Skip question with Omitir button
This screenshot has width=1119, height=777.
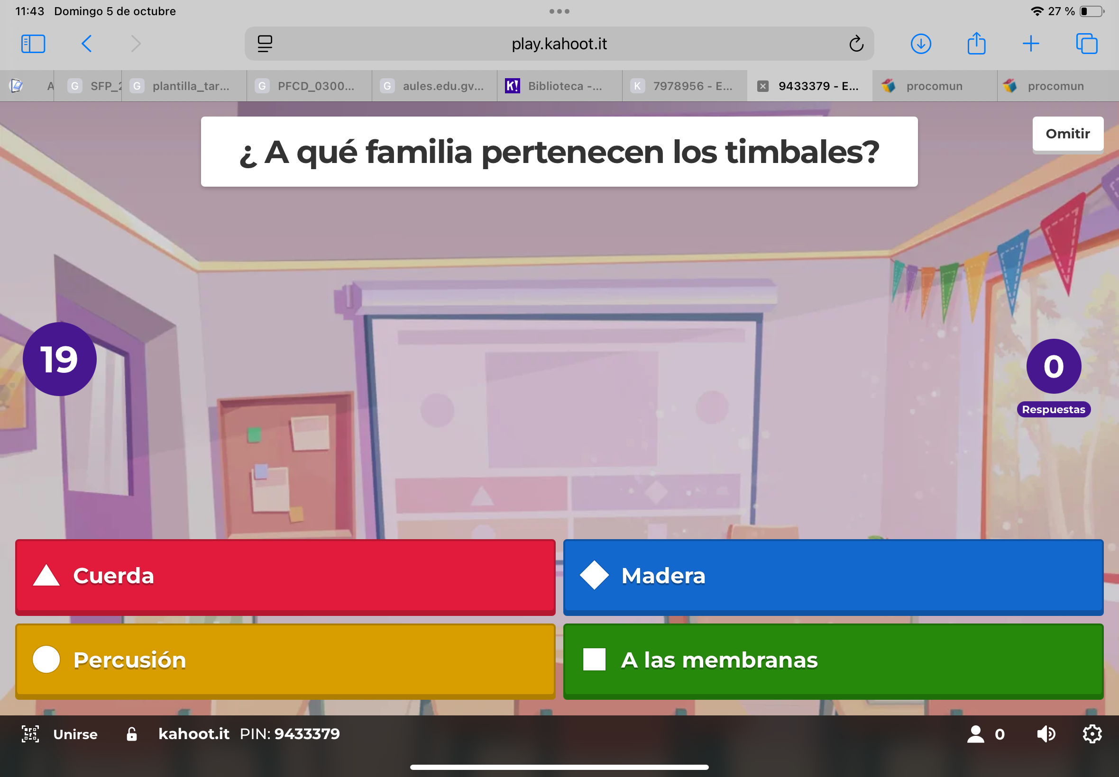[1067, 134]
